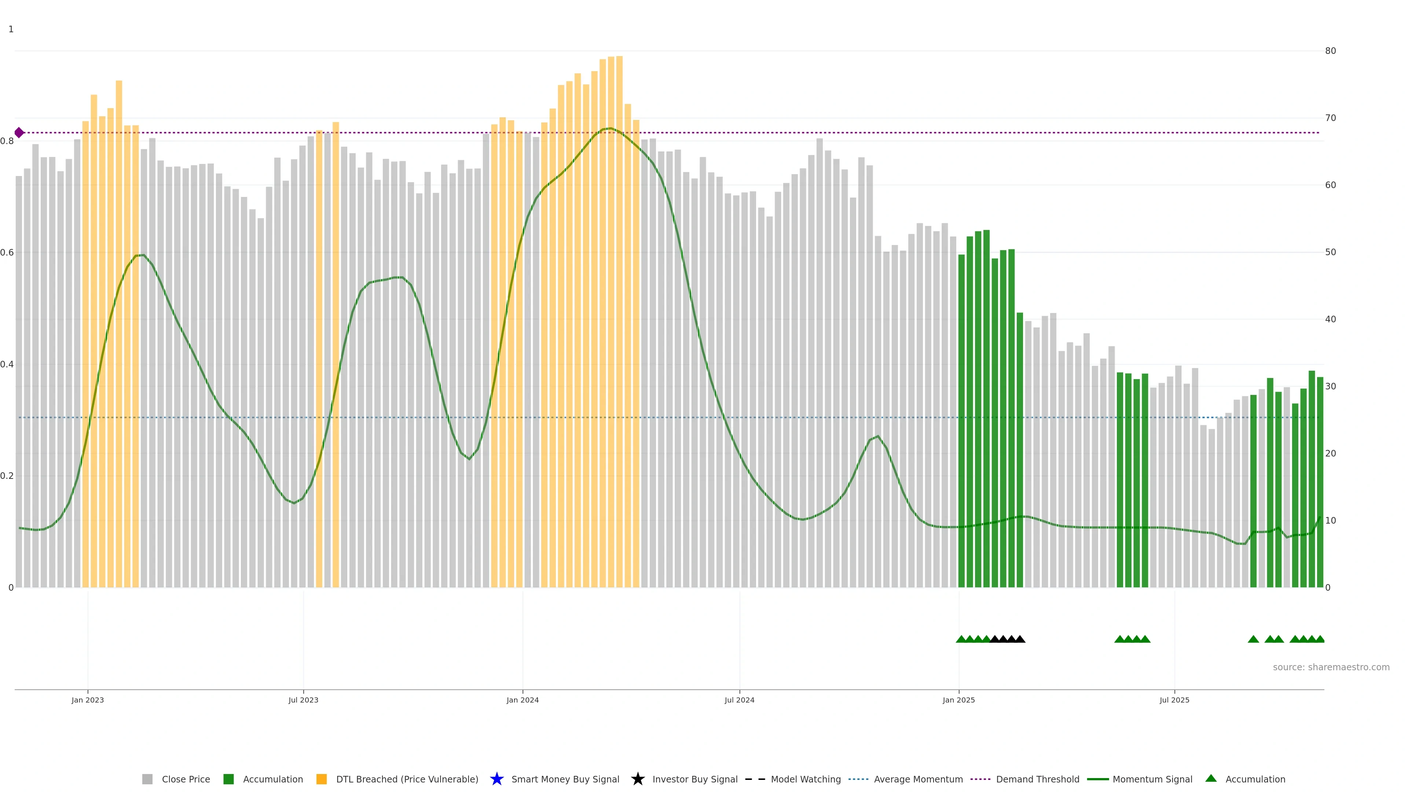Click the Jan 2024 axis label
Screen dimensions: 1408x792
coord(522,700)
